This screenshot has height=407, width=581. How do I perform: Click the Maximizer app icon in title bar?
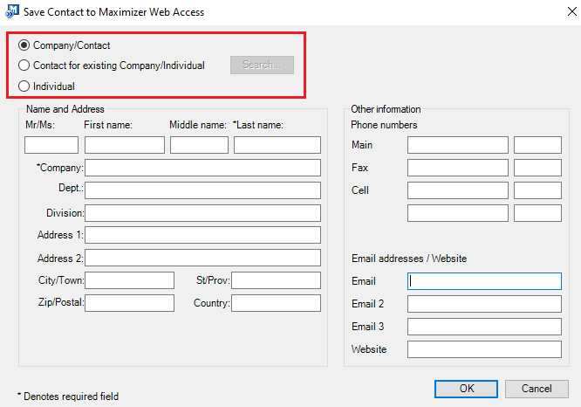12,11
